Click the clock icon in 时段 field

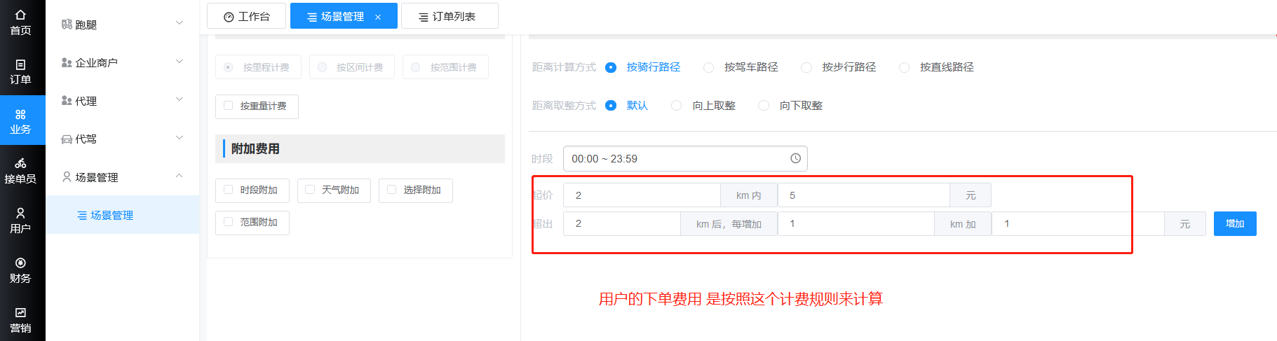(x=795, y=158)
